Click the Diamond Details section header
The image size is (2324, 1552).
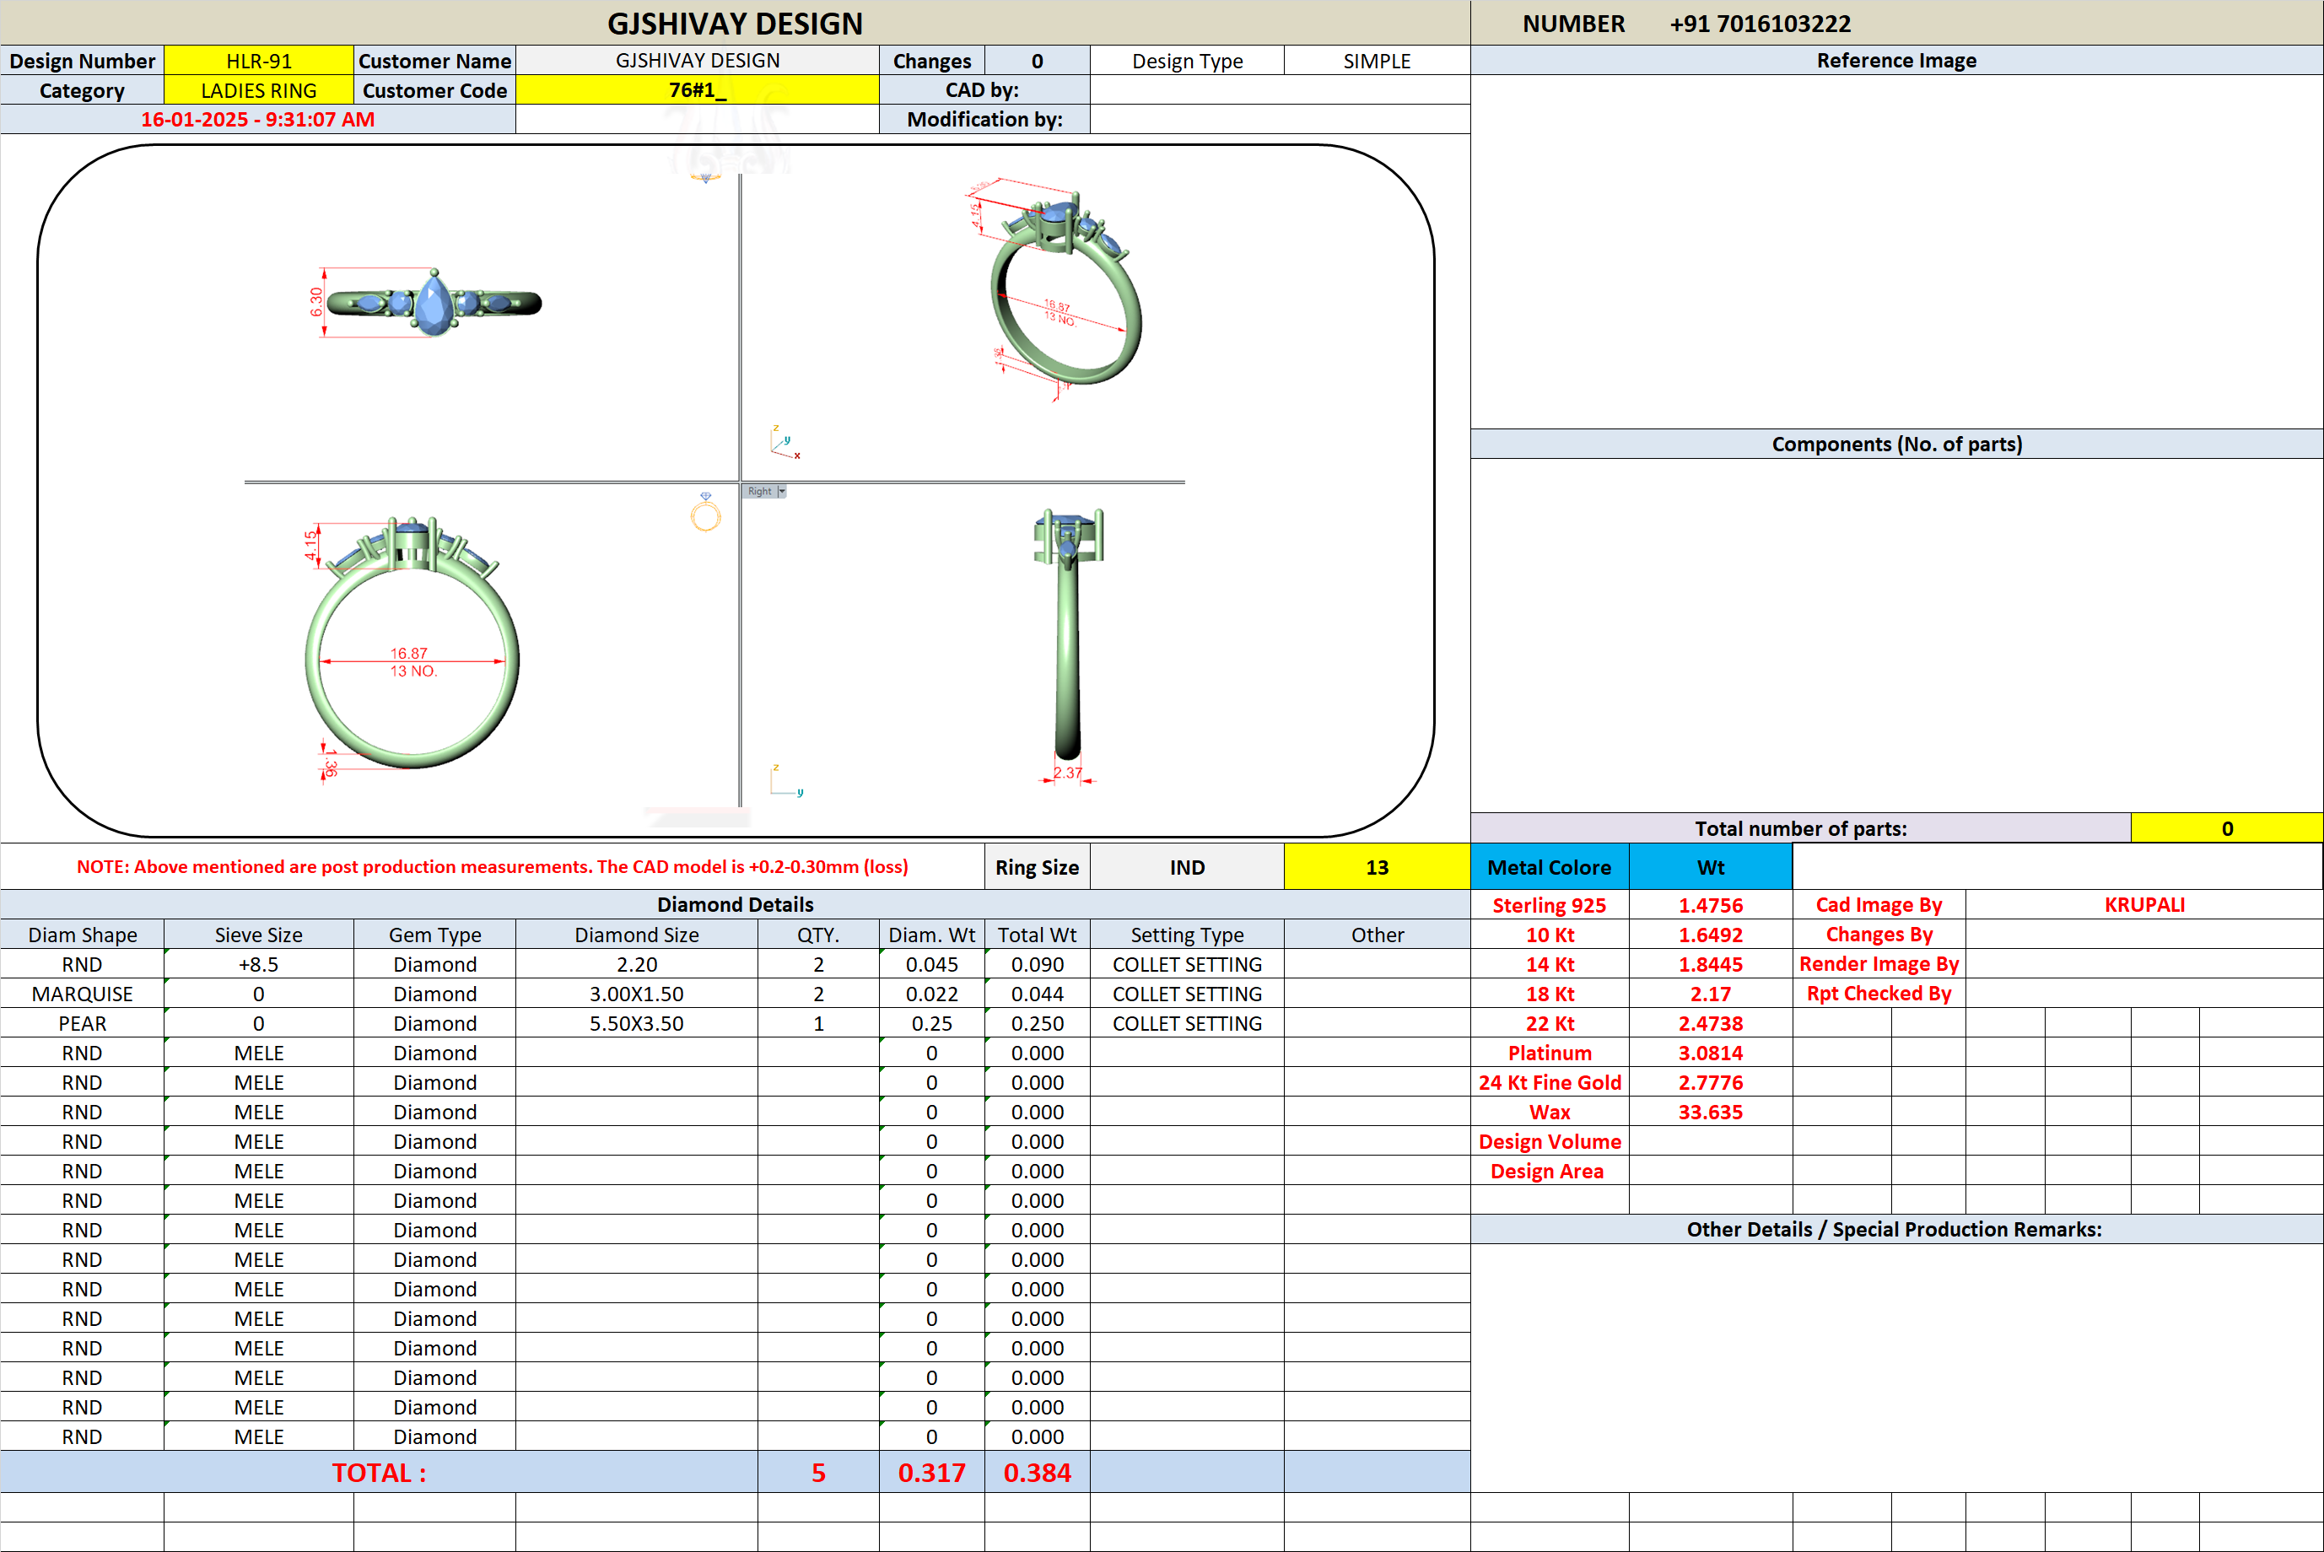pyautogui.click(x=736, y=903)
